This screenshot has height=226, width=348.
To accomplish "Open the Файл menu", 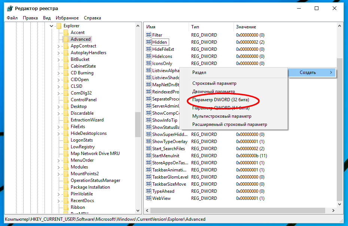I will pyautogui.click(x=12, y=18).
